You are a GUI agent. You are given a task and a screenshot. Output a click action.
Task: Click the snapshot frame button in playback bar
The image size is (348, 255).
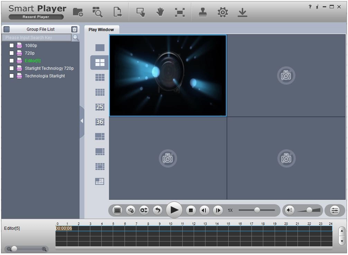(x=117, y=210)
